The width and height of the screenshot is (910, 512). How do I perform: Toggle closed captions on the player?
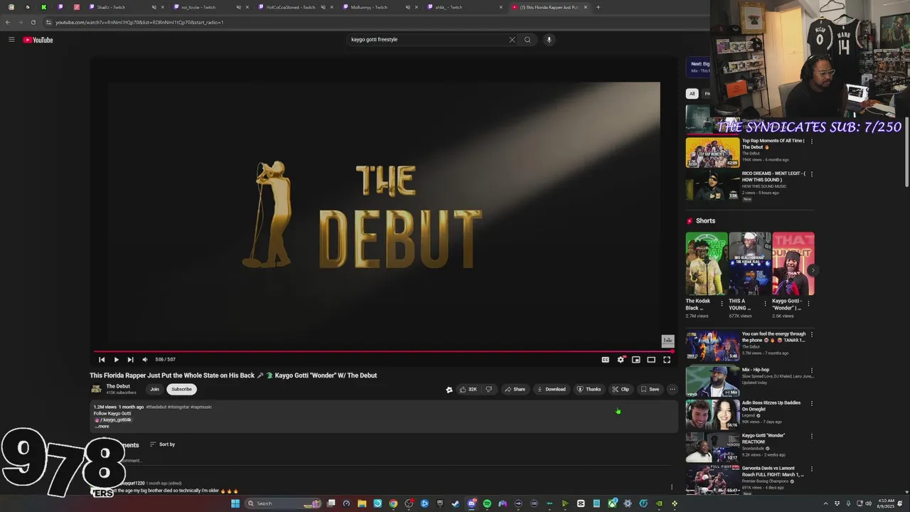pyautogui.click(x=606, y=360)
